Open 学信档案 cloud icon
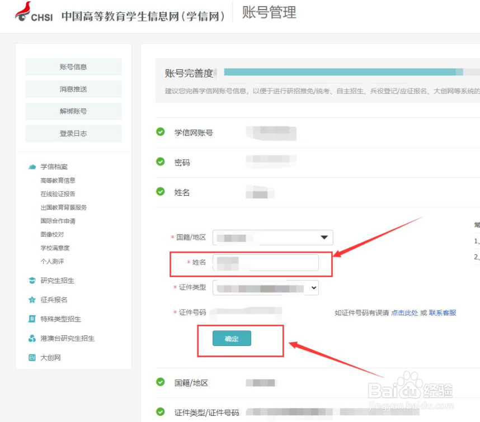480x422 pixels. click(x=32, y=167)
